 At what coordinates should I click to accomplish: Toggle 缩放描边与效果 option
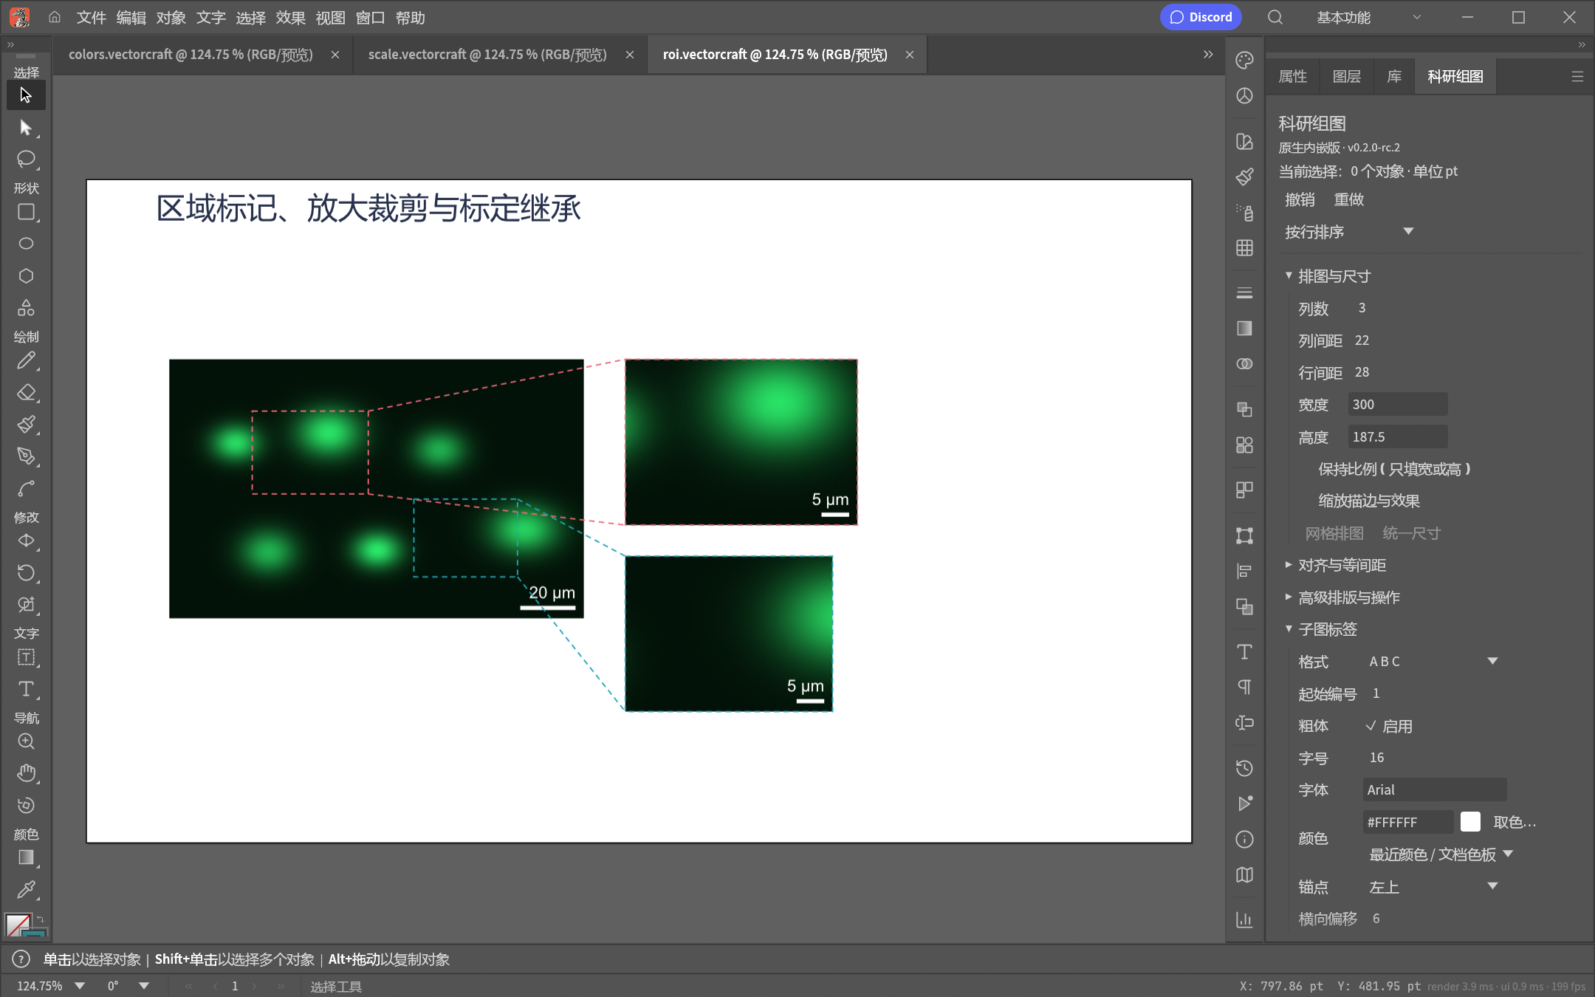1369,501
